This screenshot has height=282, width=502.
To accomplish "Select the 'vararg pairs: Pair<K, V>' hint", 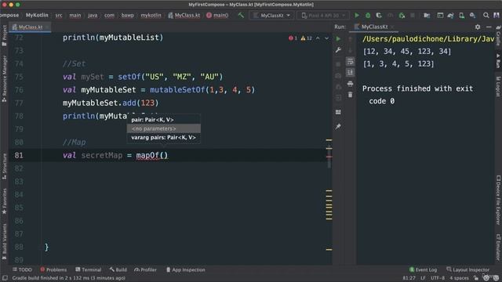I will click(164, 138).
